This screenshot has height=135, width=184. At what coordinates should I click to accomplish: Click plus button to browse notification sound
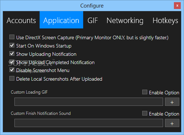point(172,123)
